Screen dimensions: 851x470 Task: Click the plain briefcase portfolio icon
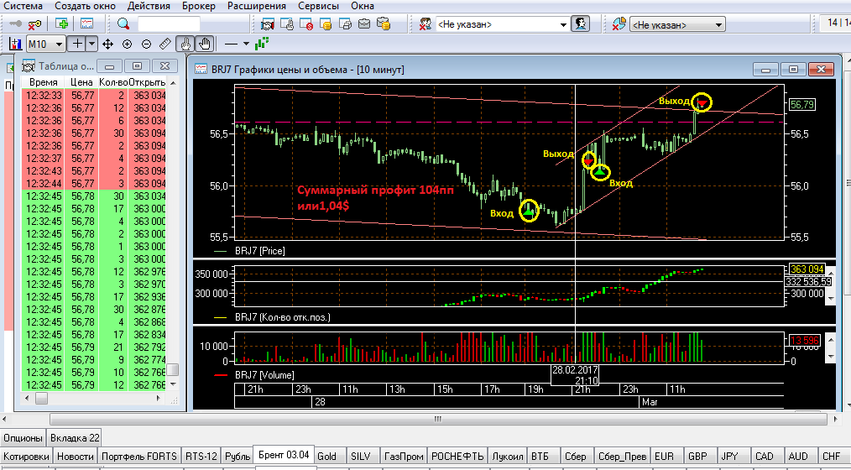(364, 23)
